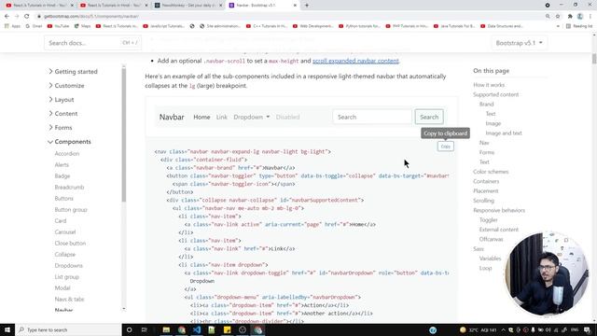Image resolution: width=597 pixels, height=336 pixels.
Task: Jump to Responsive behaviors section
Action: click(499, 210)
